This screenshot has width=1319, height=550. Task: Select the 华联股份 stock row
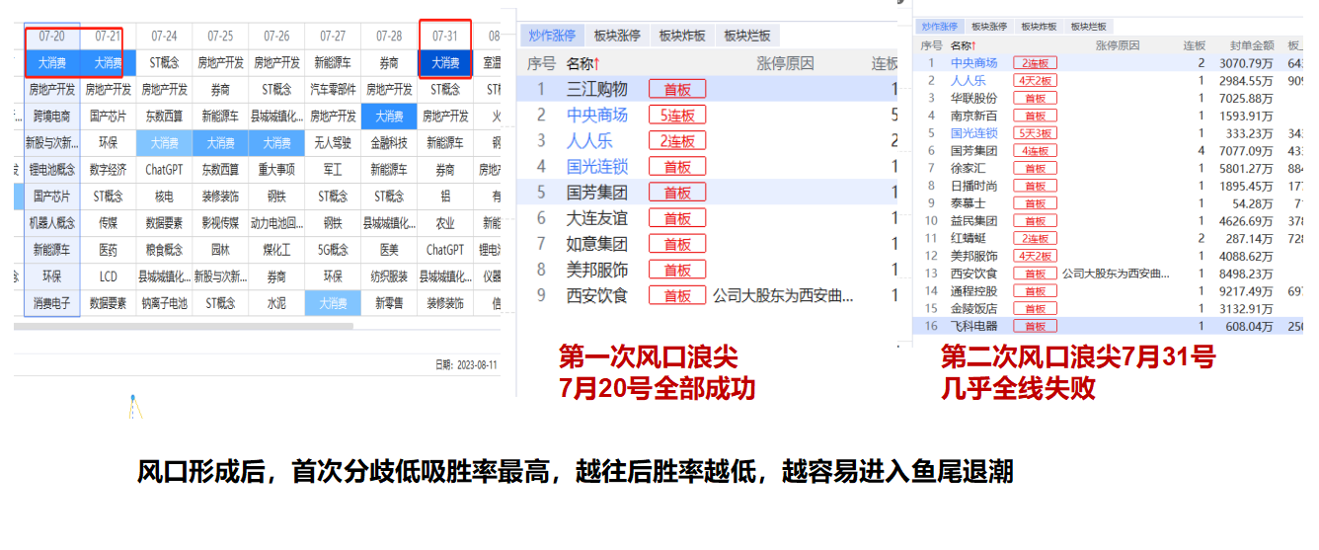pos(1110,98)
